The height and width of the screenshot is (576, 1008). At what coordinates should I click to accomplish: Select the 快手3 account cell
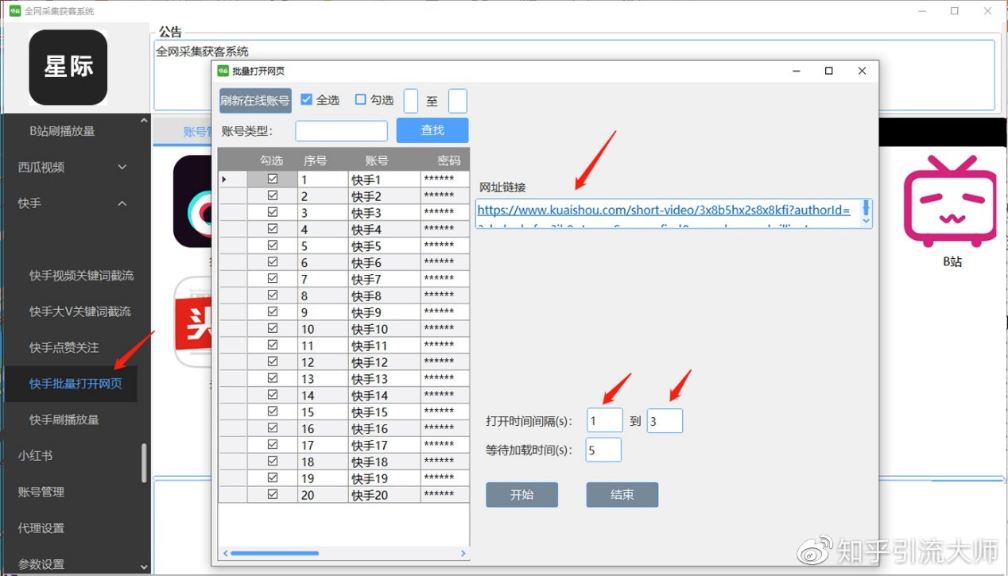coord(384,213)
